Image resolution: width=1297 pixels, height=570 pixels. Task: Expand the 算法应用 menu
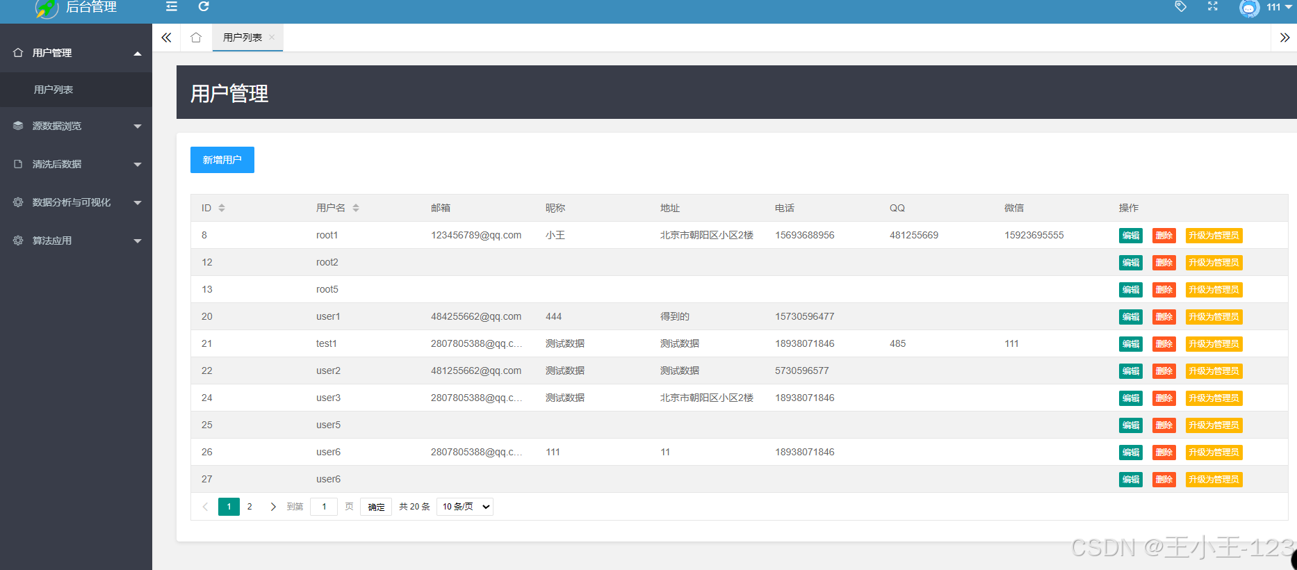pyautogui.click(x=76, y=241)
